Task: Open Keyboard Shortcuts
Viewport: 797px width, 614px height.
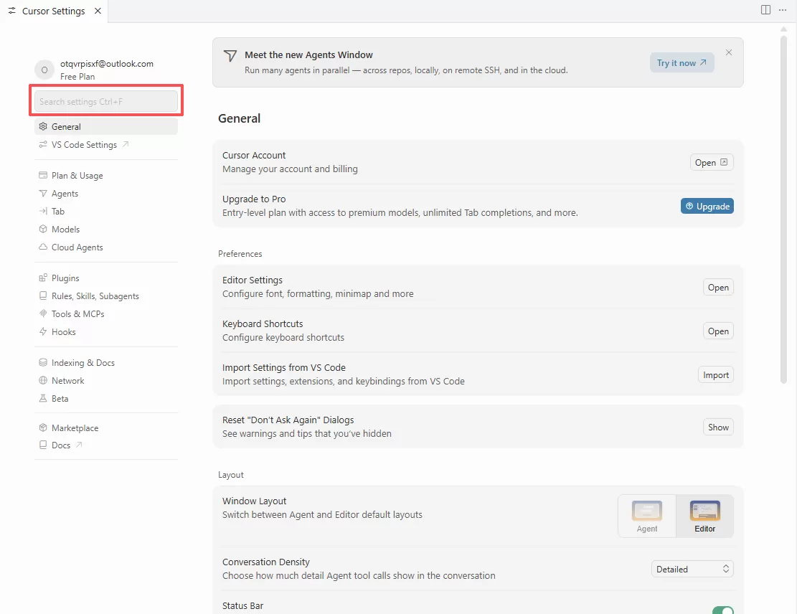Action: [718, 331]
